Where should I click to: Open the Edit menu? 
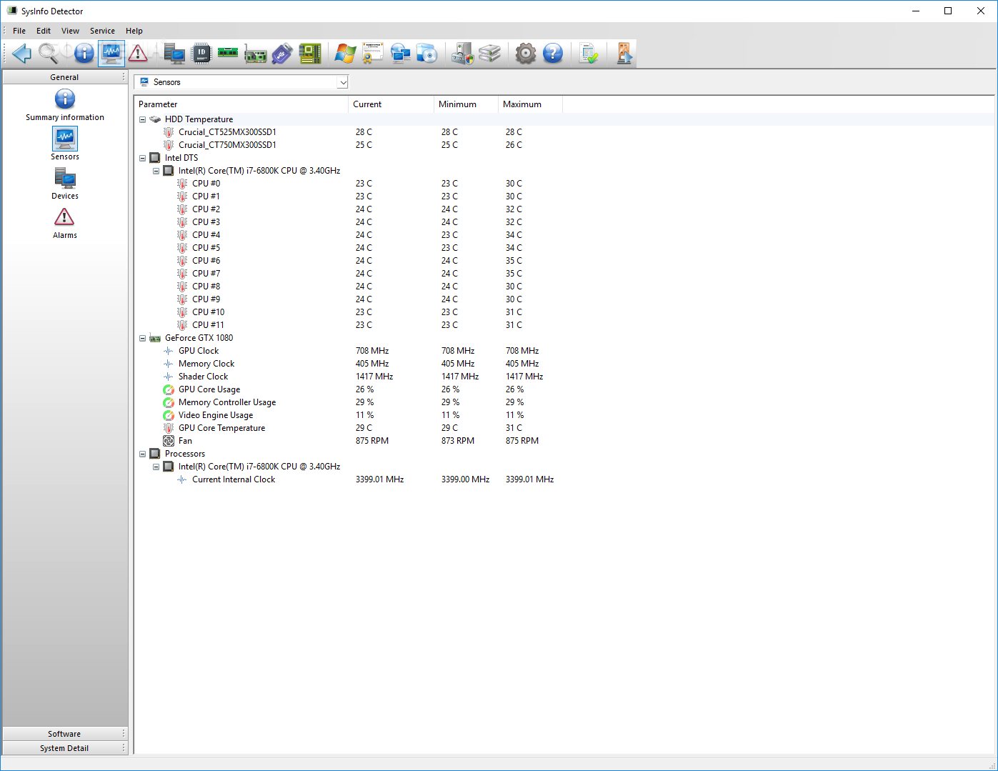click(44, 31)
